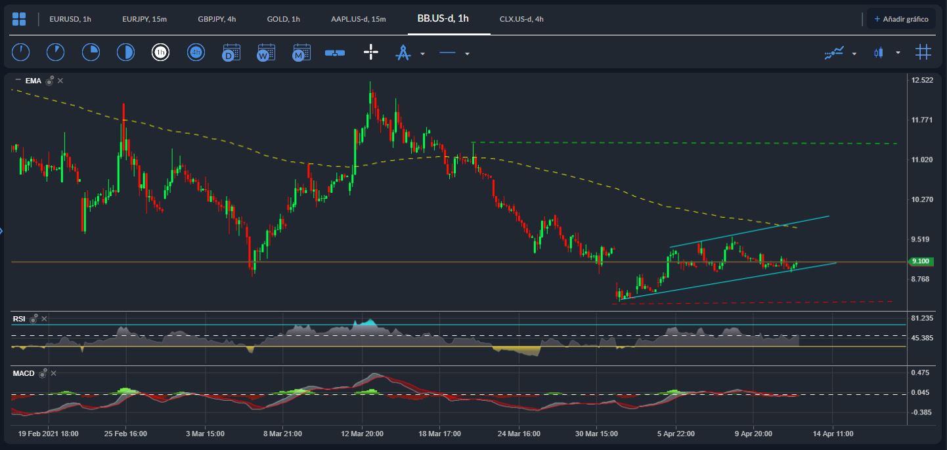Choose the Weekly calendar timeframe icon
Image resolution: width=947 pixels, height=450 pixels.
click(x=266, y=52)
